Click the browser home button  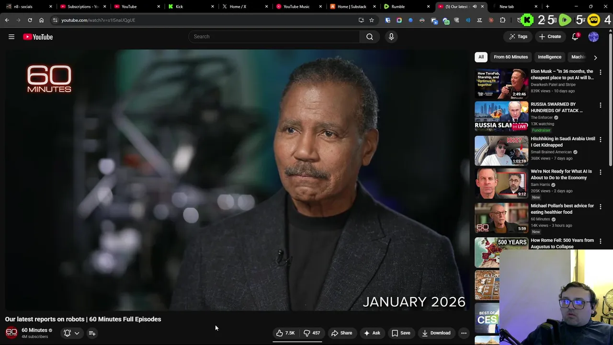click(x=41, y=20)
